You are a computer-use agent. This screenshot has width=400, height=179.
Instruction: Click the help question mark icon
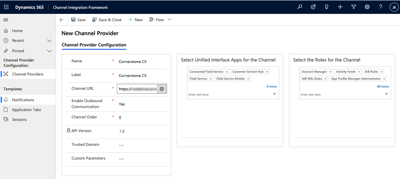tap(380, 7)
